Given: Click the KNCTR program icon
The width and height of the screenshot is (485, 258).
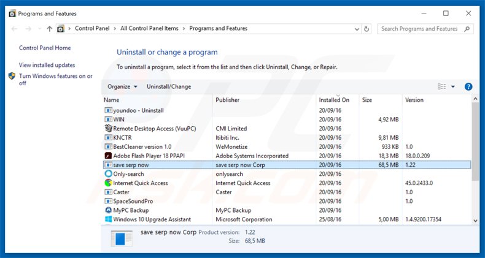Looking at the screenshot, I should click(x=108, y=137).
